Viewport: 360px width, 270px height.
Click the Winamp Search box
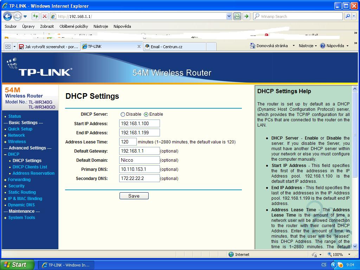[298, 16]
